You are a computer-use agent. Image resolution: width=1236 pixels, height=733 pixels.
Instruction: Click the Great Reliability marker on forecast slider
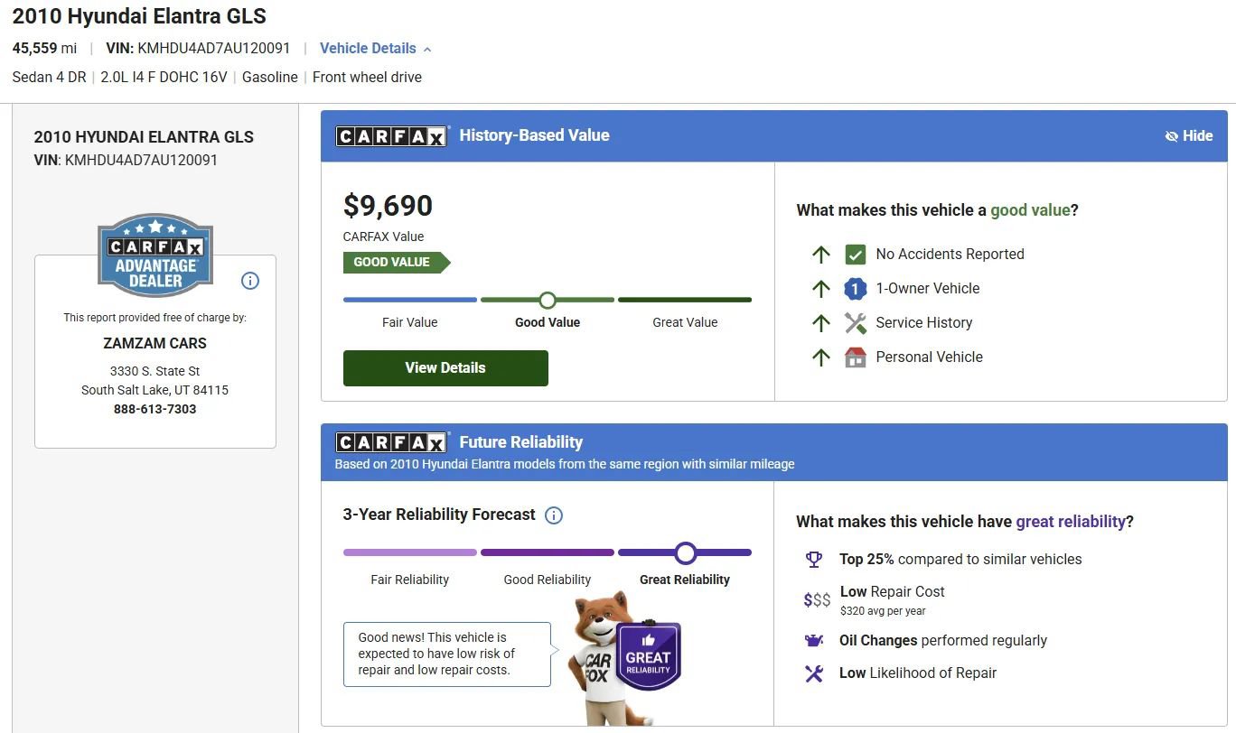tap(686, 552)
